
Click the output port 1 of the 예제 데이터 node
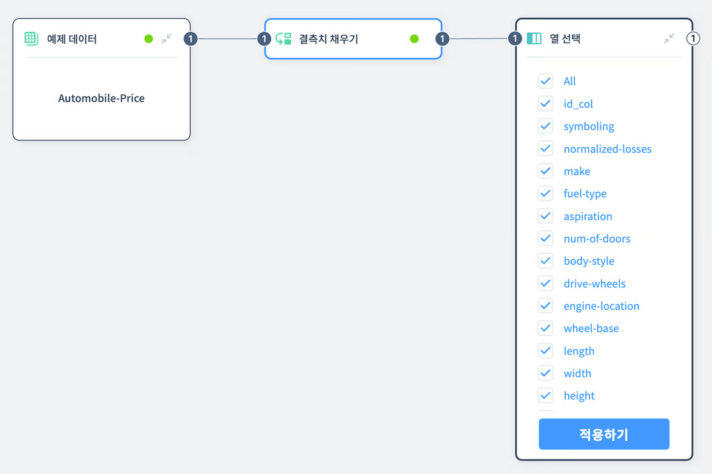[x=190, y=39]
